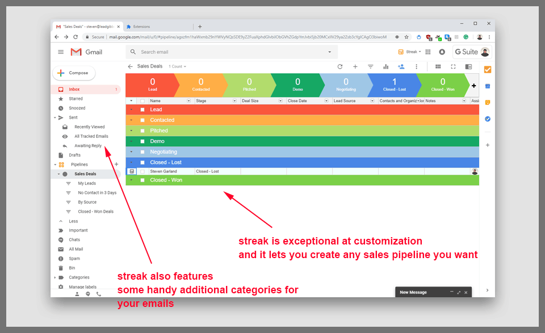Click the Gmail main menu hamburger icon
The height and width of the screenshot is (333, 545).
pyautogui.click(x=61, y=52)
